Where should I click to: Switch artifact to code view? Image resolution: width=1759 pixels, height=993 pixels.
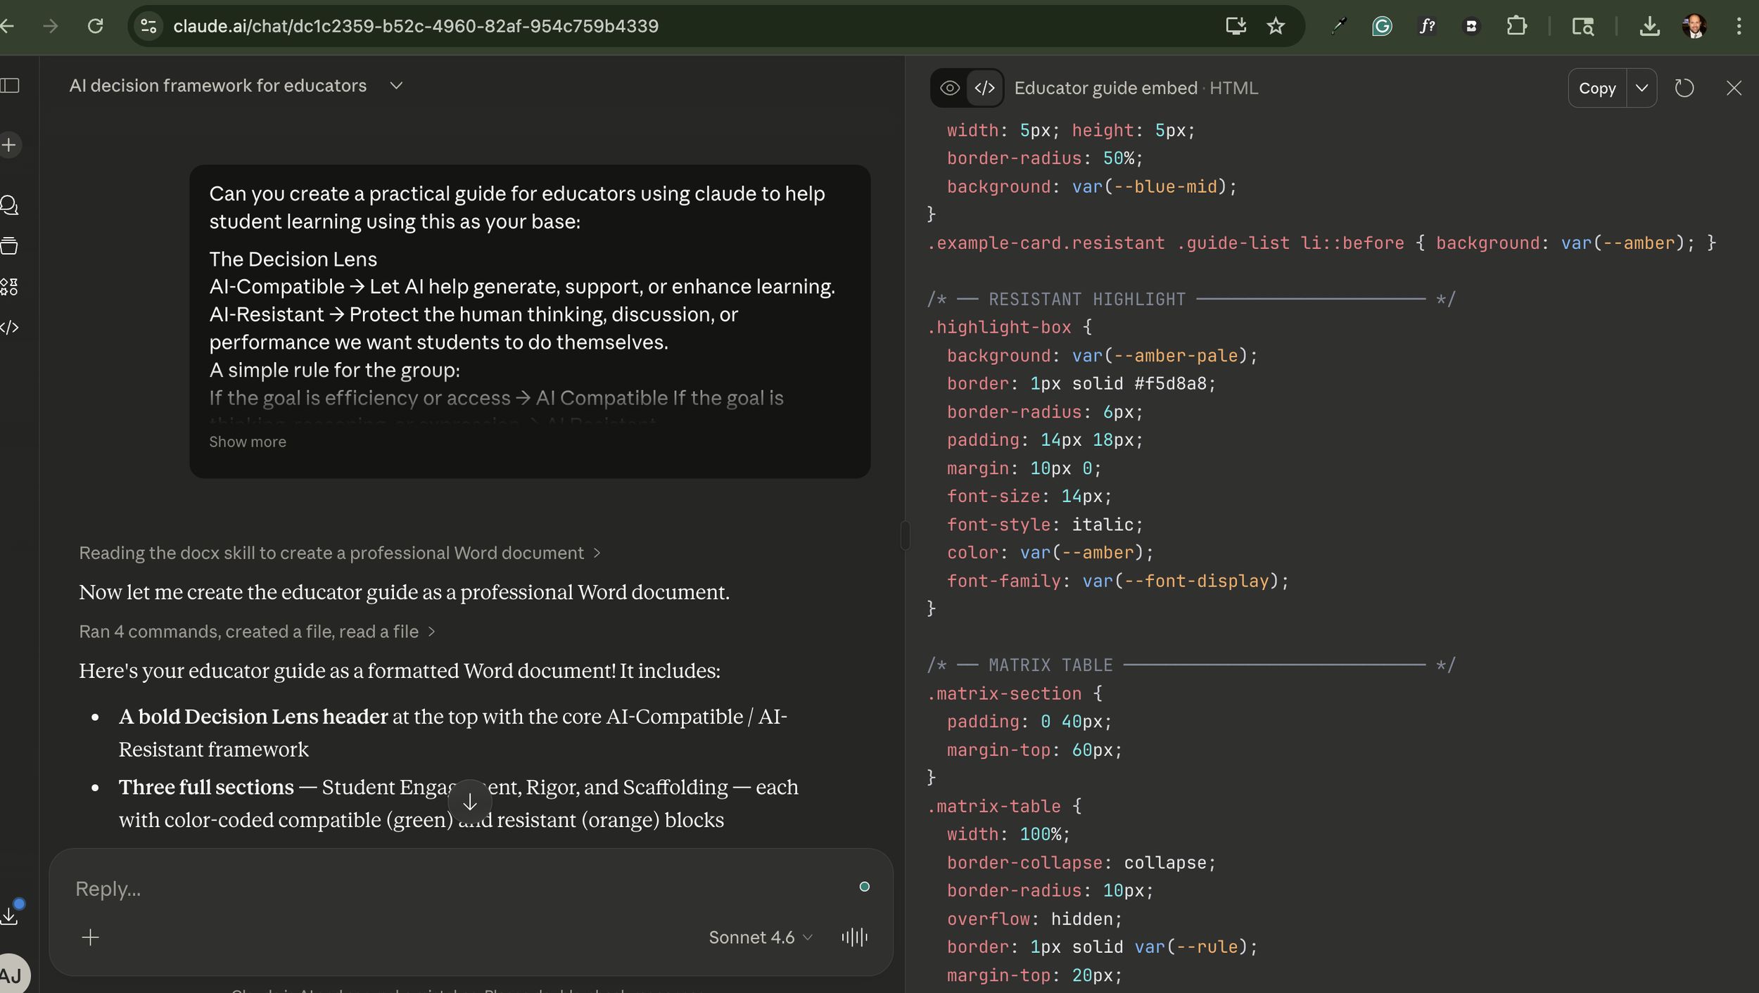point(984,88)
